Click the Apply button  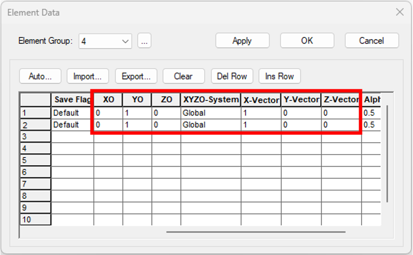click(242, 41)
